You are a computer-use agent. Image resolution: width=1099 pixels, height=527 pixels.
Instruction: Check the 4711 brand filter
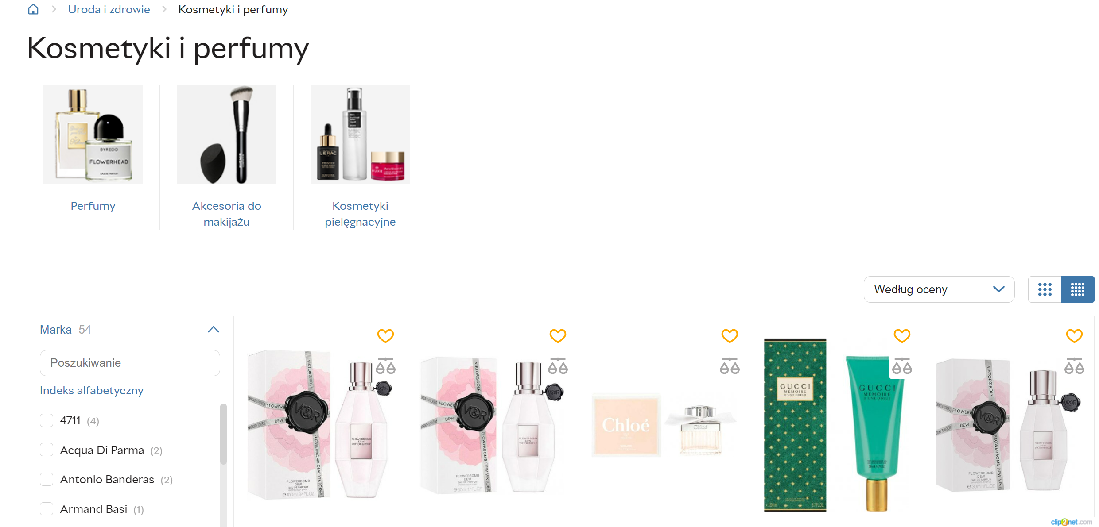[x=47, y=420]
